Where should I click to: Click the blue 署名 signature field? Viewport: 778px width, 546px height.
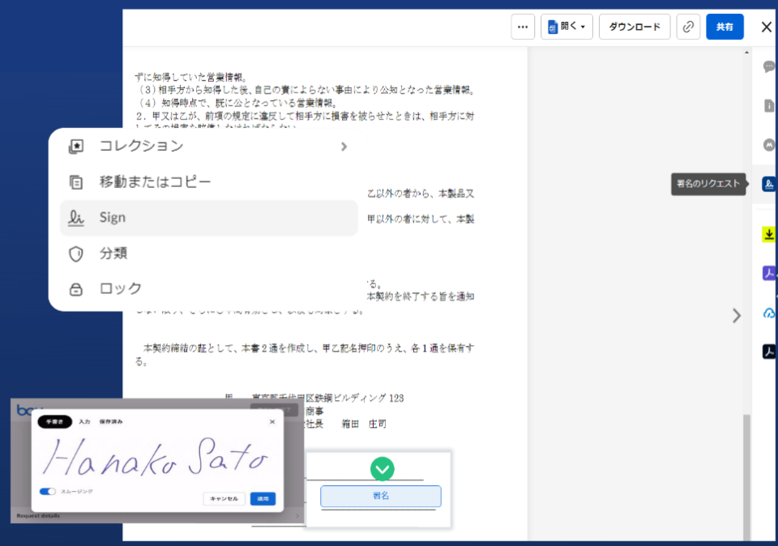381,496
